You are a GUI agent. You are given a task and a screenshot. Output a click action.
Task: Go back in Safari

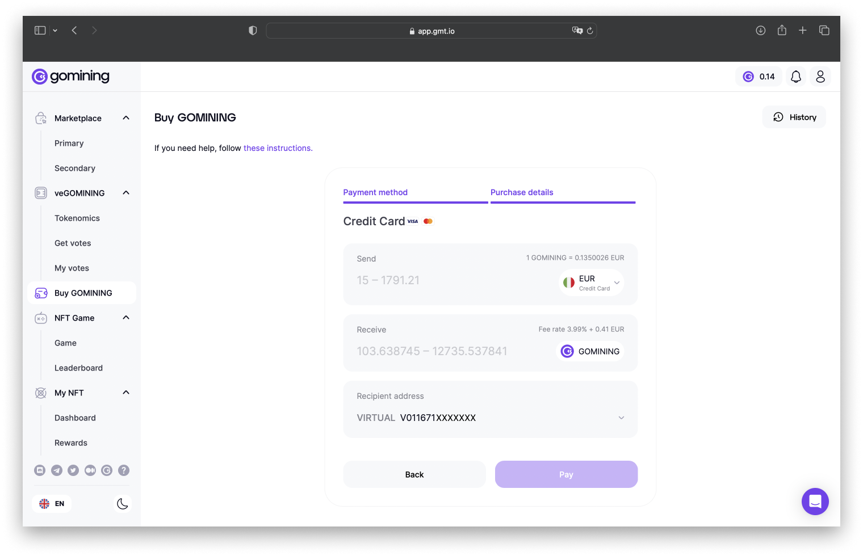click(74, 31)
